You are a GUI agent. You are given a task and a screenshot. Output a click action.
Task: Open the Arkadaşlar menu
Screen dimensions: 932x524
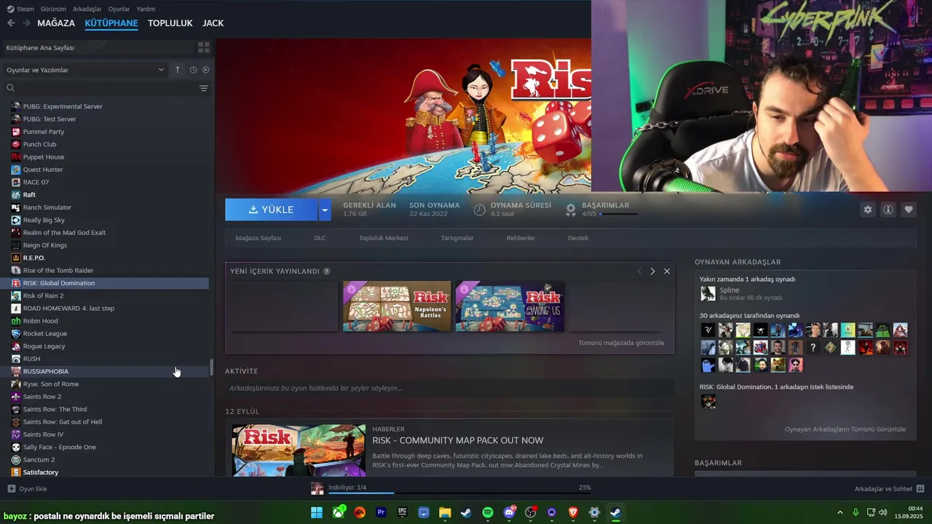click(87, 9)
